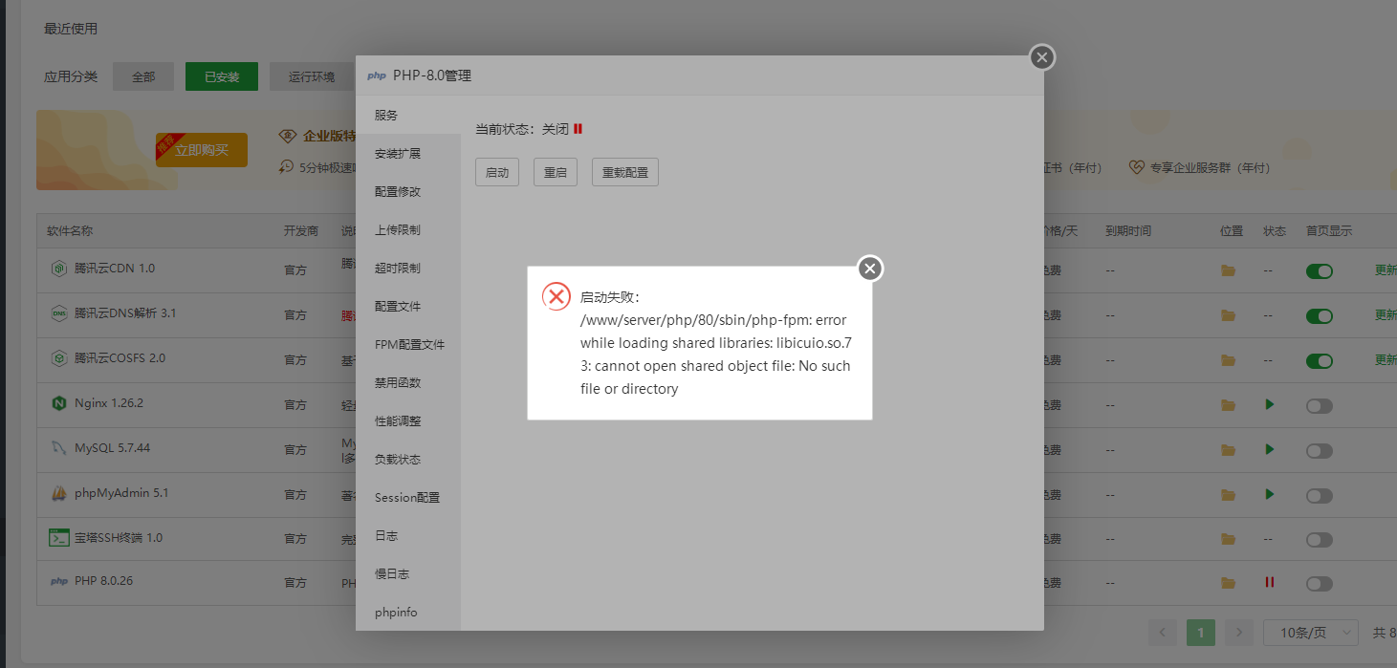Close the PHP-8.0 management dialog
This screenshot has height=668, width=1397.
click(x=1042, y=58)
